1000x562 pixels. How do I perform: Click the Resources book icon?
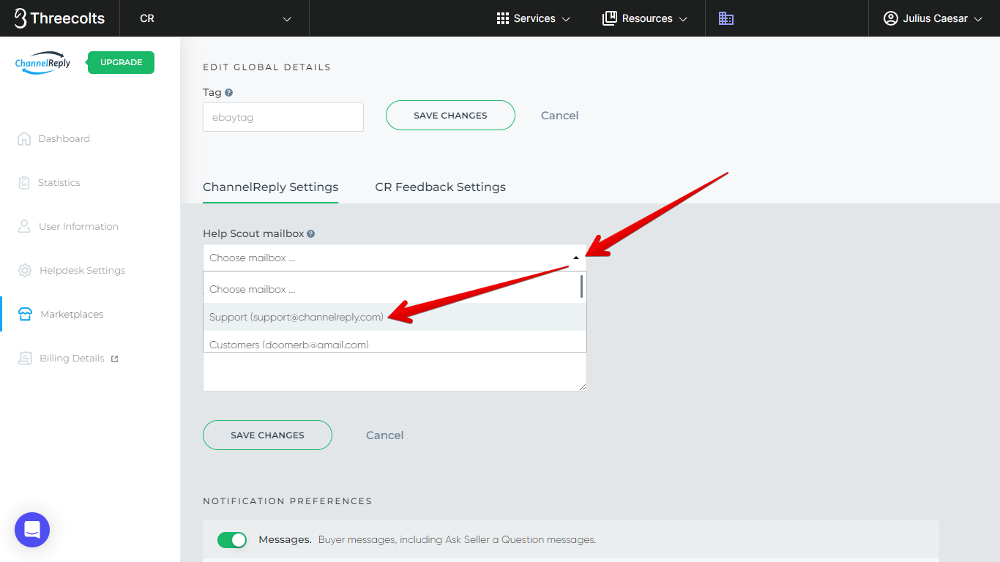click(609, 18)
